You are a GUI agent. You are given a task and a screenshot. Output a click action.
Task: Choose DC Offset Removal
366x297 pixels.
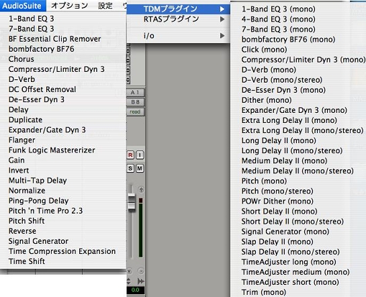(x=42, y=89)
